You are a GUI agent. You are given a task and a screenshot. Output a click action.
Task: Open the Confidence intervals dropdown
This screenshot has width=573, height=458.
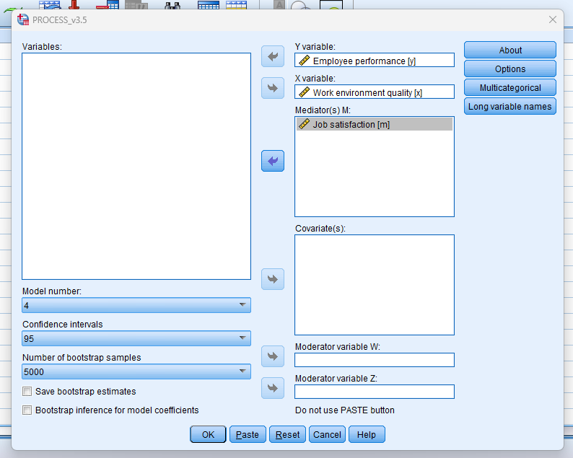[136, 338]
